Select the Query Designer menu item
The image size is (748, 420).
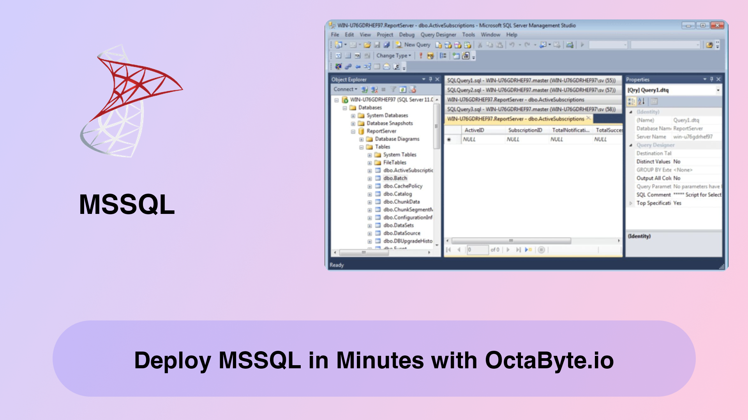(438, 34)
